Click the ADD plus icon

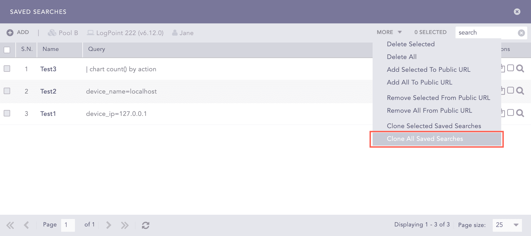coord(10,33)
